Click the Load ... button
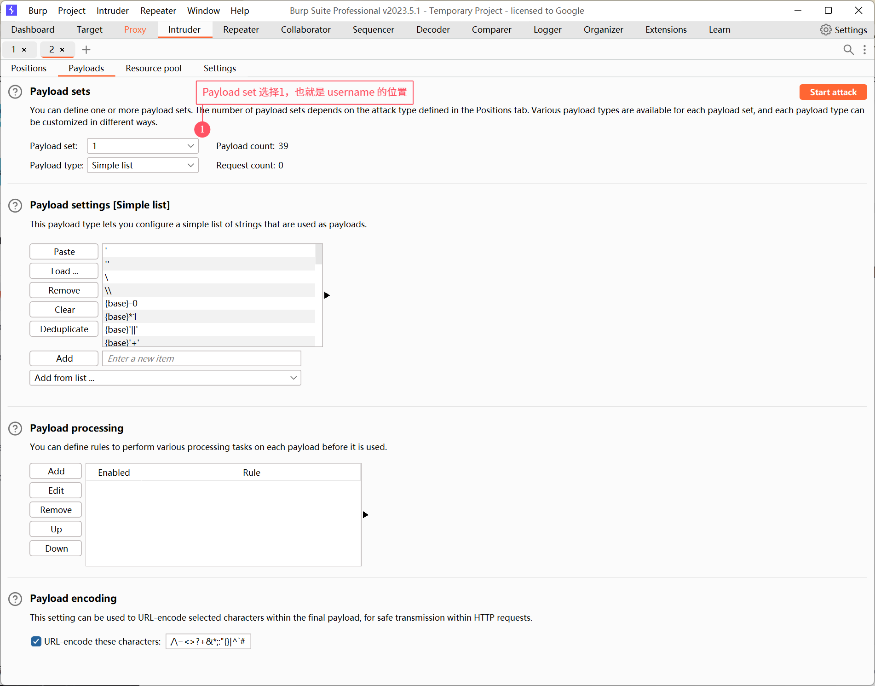 [64, 271]
